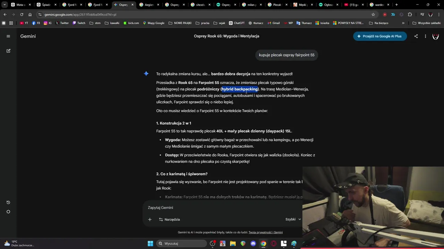
Task: Open the kick.com bookmark
Action: 131,23
